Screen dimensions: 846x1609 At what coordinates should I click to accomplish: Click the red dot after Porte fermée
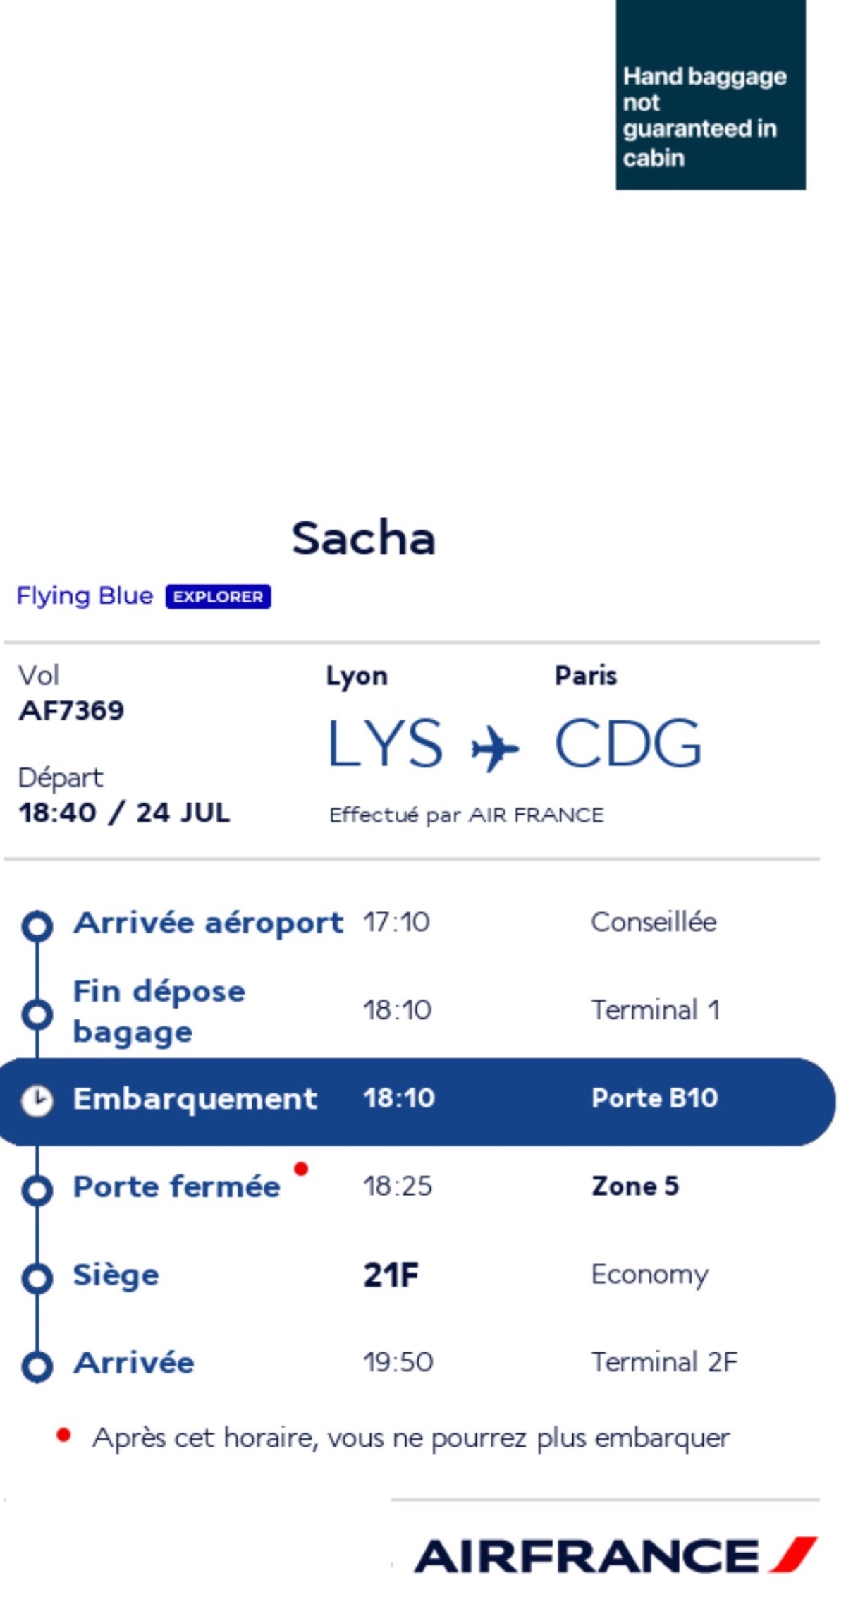(301, 1169)
